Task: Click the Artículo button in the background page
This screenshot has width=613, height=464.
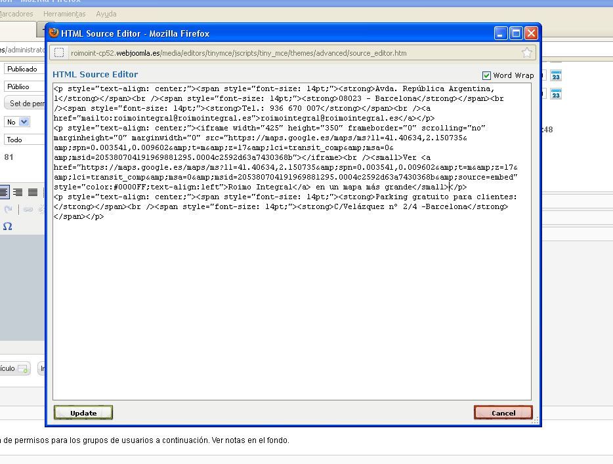Action: click(15, 368)
